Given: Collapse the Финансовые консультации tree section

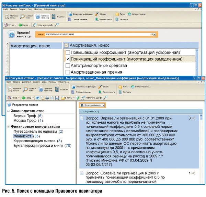Looking at the screenshot, I should click(x=8, y=126).
